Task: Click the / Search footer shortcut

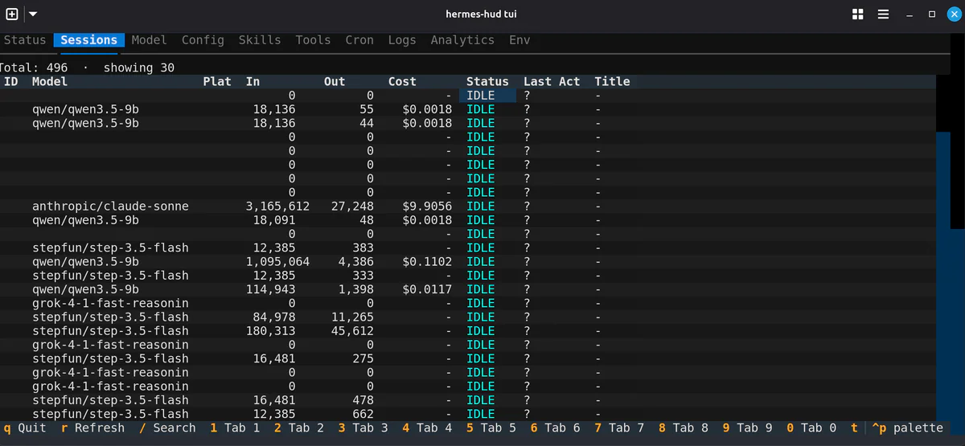Action: [x=167, y=428]
